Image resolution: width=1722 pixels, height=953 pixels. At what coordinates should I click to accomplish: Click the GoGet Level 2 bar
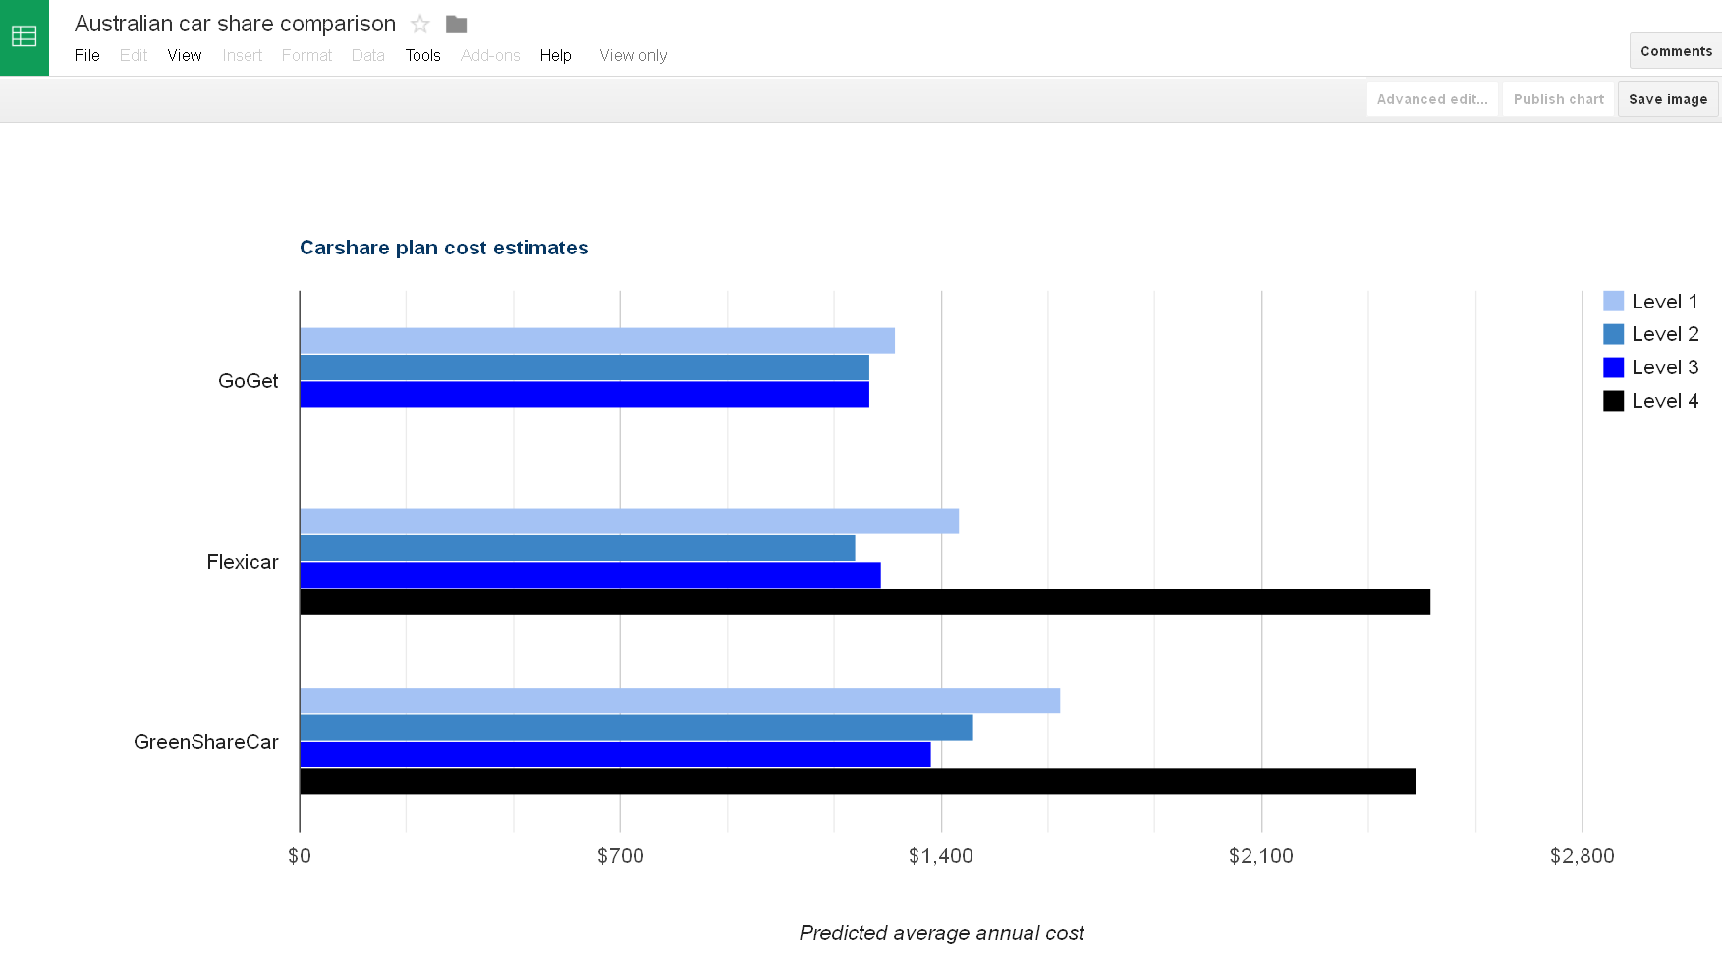[584, 367]
